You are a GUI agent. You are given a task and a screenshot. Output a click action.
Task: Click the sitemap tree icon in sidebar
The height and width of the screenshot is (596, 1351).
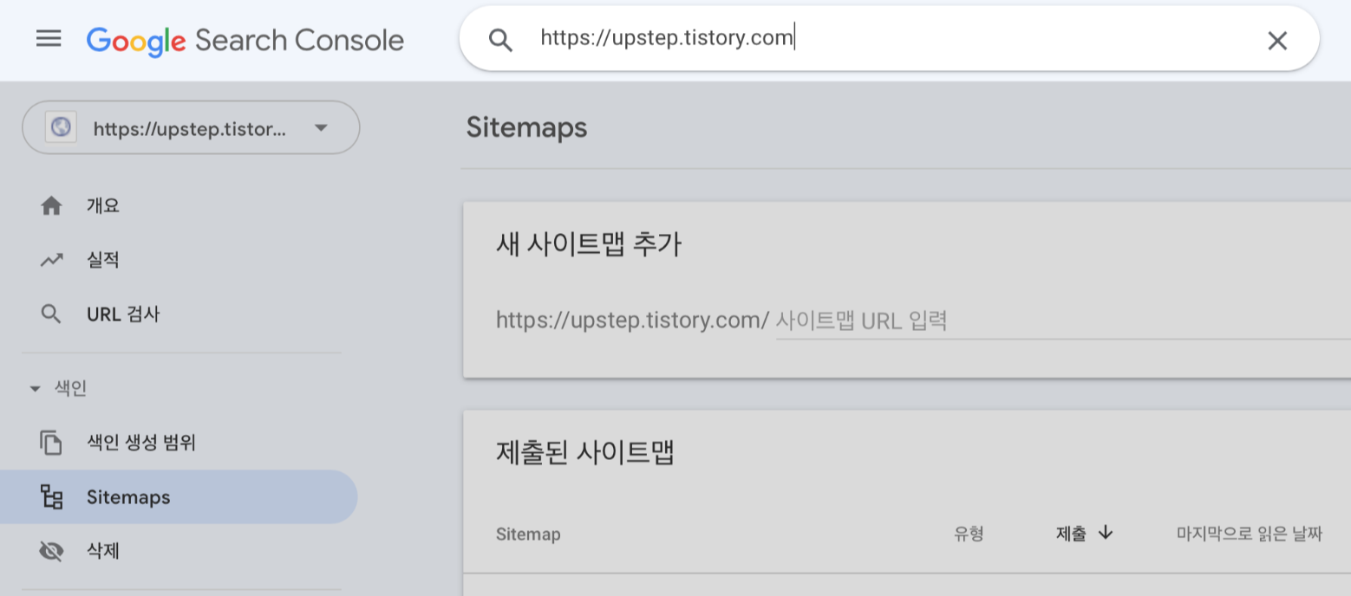[51, 497]
